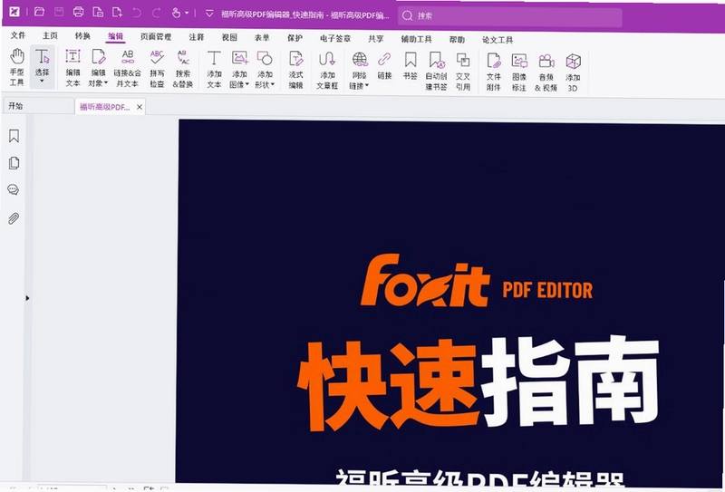Expand the left navigation panel arrow
Viewport: 725px width, 492px height.
[27, 298]
